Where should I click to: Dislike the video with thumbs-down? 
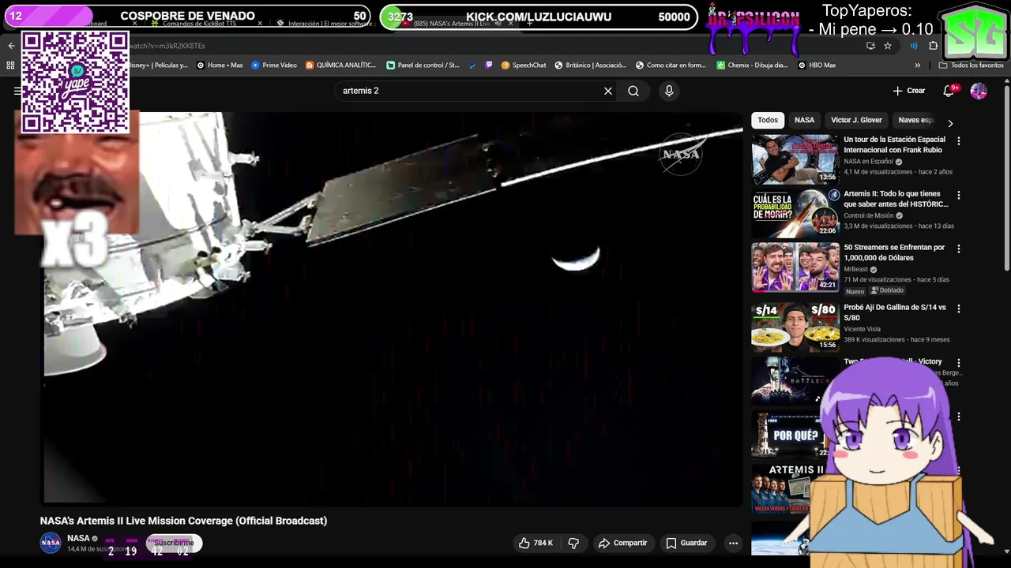pos(574,543)
